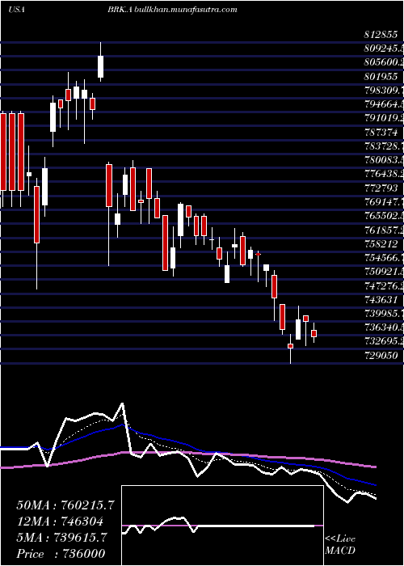Click the 736340 price axis label
404x566 pixels.
click(384, 327)
